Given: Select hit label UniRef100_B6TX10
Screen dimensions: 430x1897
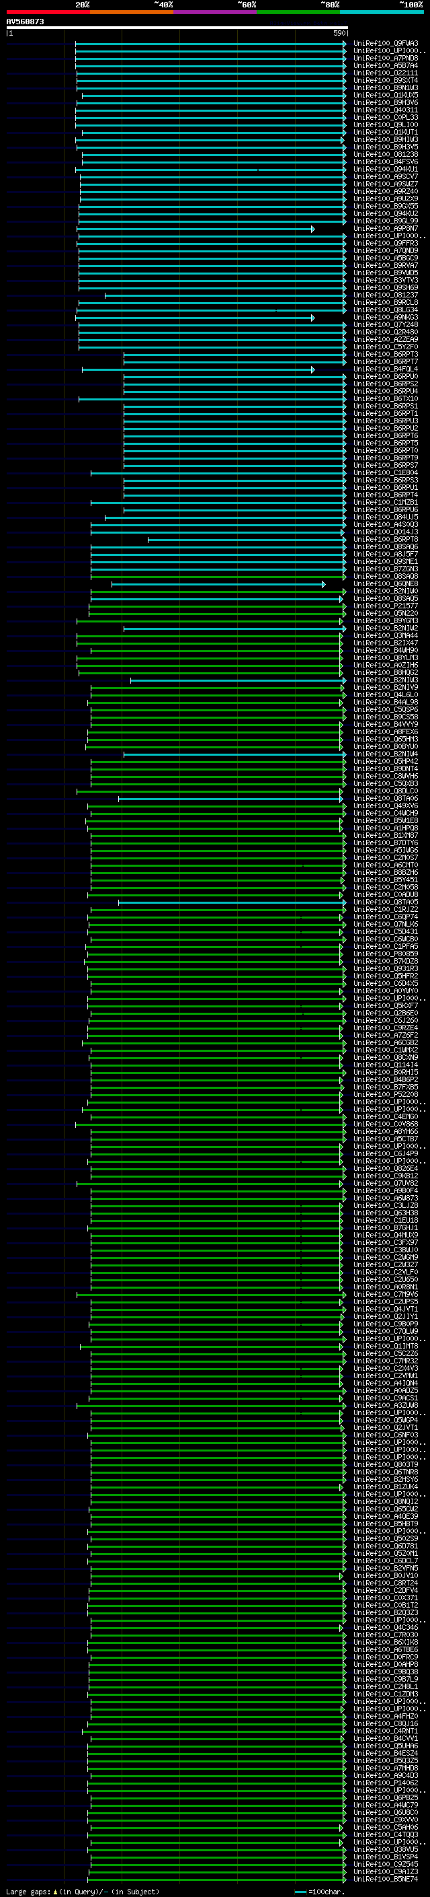Looking at the screenshot, I should [386, 398].
